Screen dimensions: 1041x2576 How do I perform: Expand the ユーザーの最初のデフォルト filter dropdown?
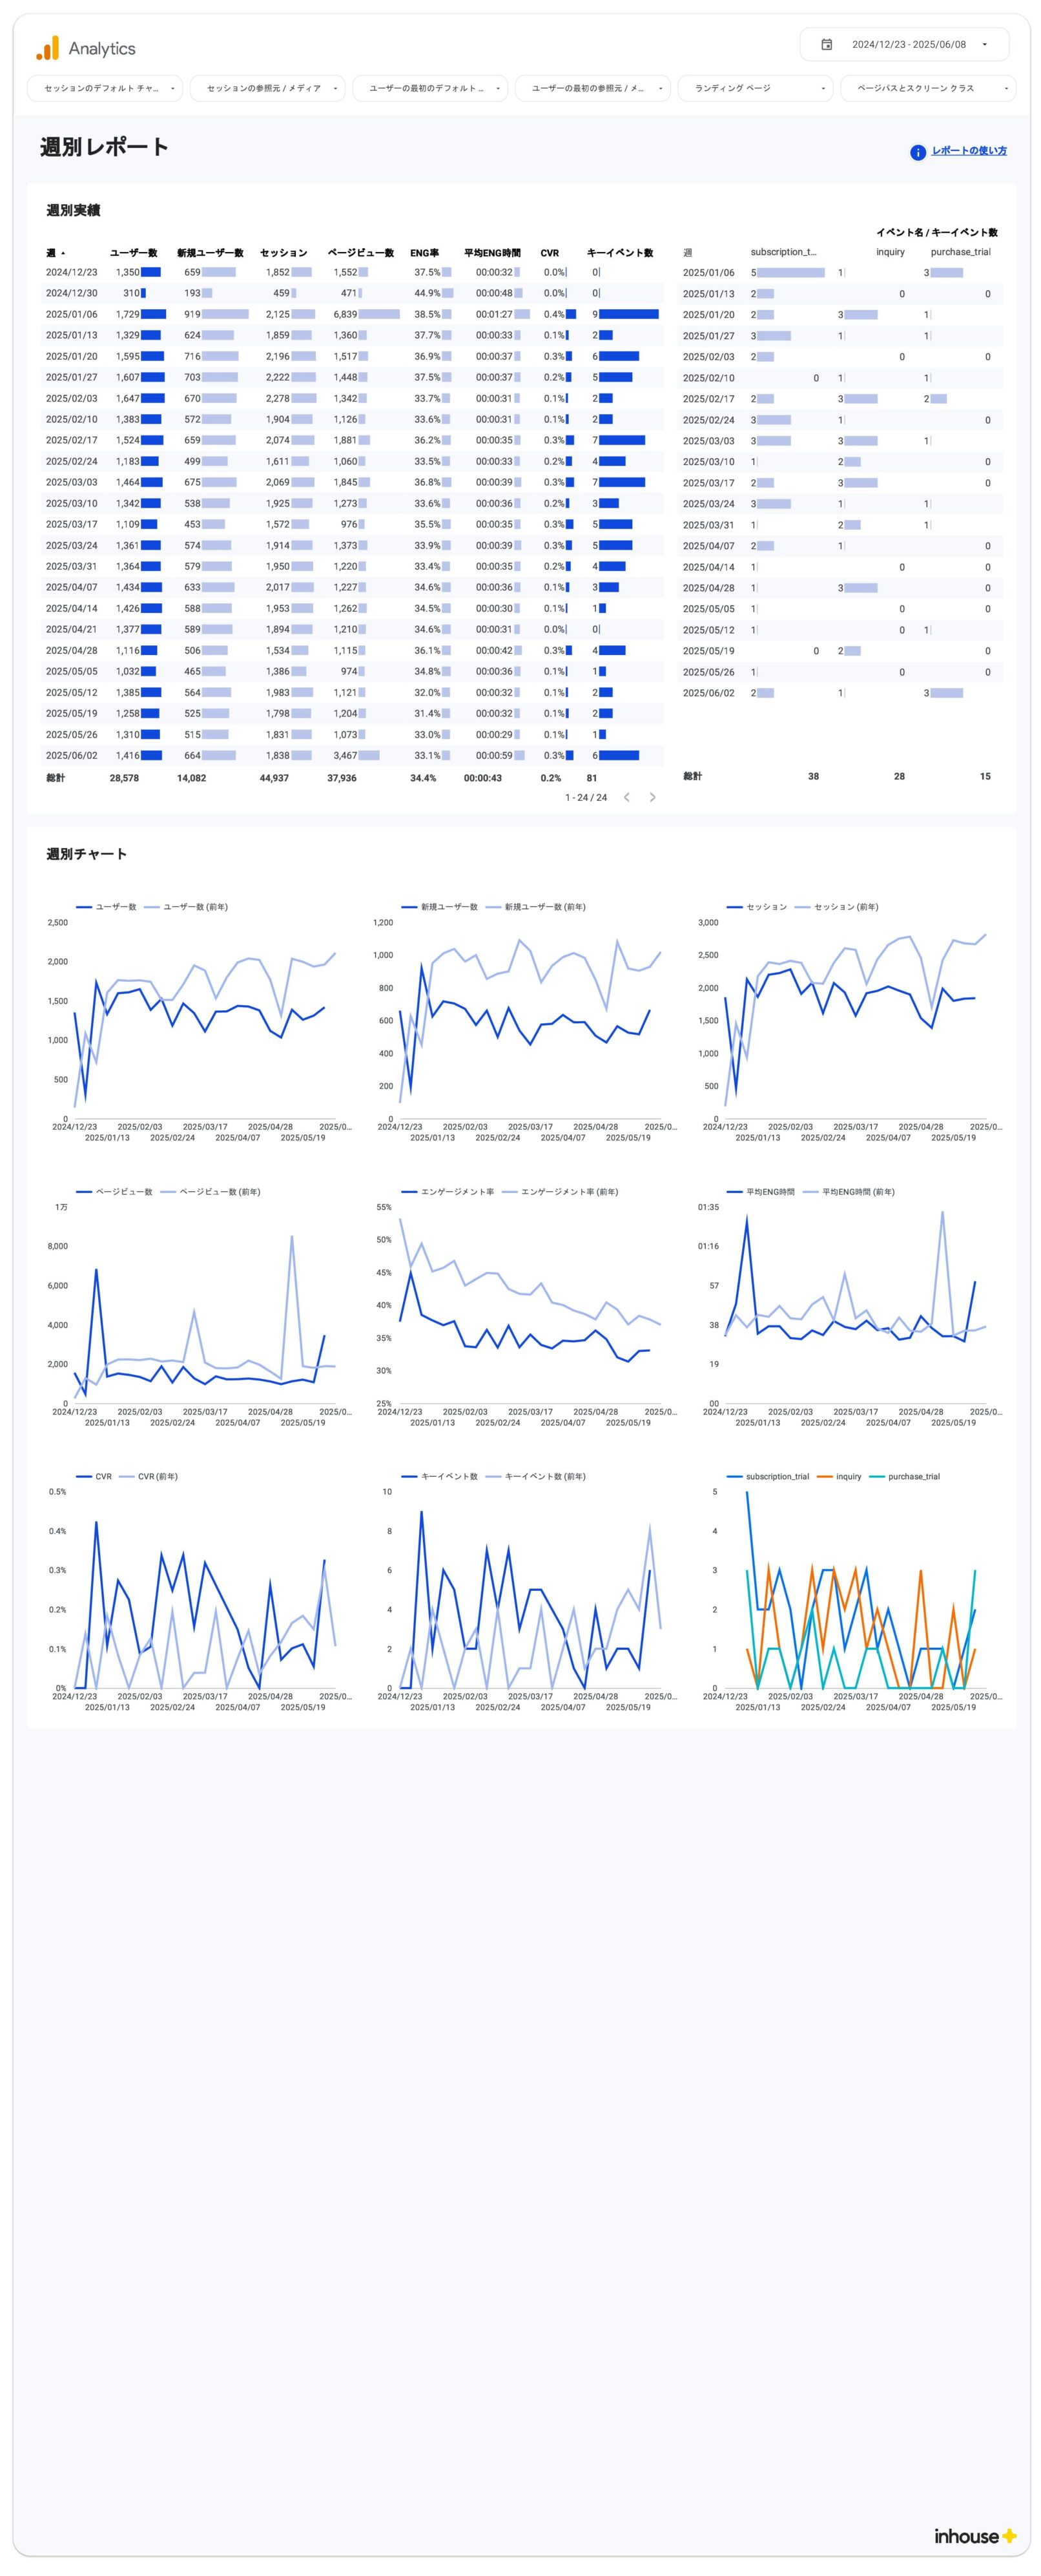430,88
